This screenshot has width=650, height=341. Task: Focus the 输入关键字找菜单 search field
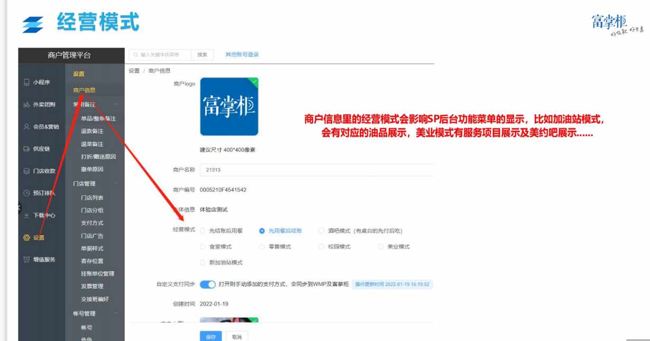tap(159, 54)
